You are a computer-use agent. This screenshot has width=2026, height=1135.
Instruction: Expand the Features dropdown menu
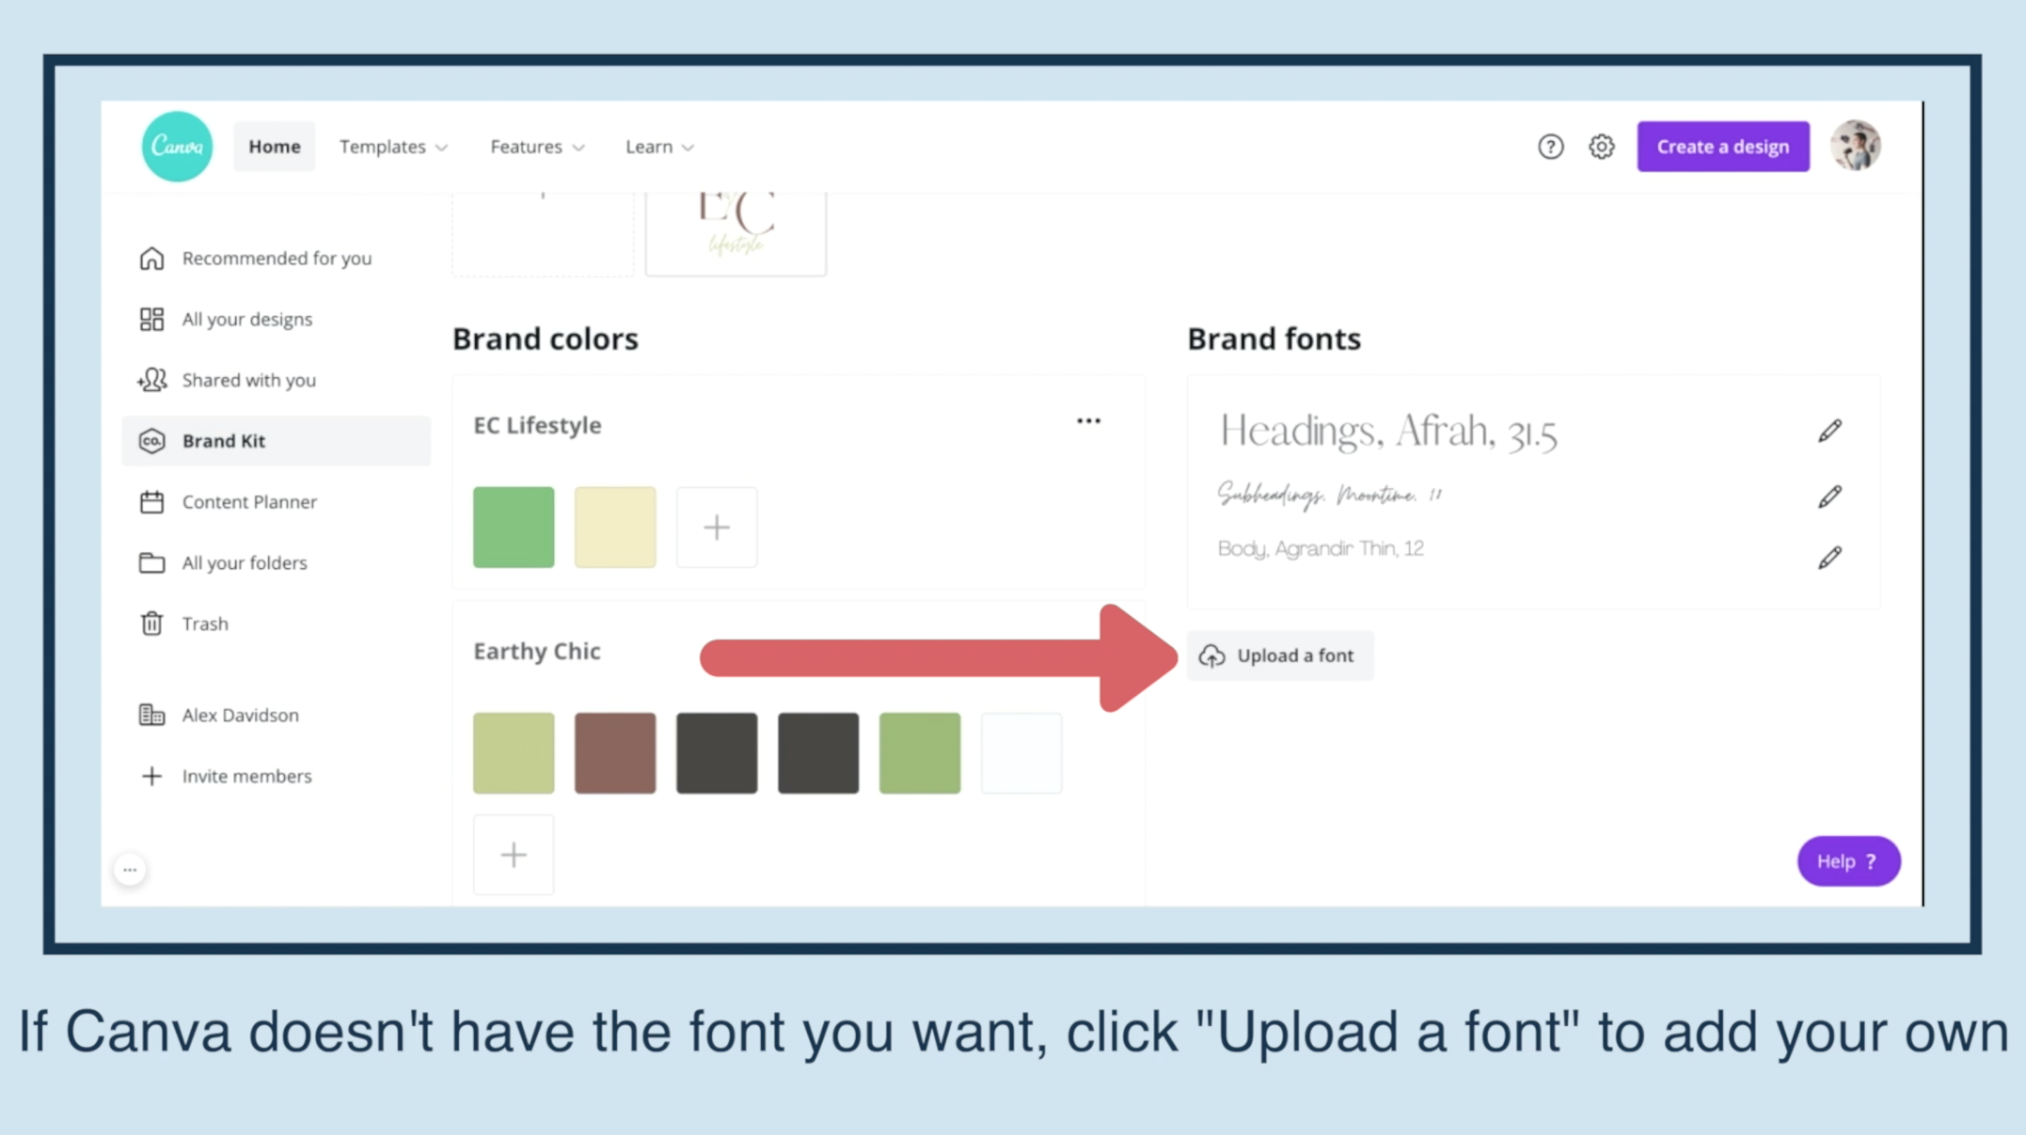click(537, 147)
